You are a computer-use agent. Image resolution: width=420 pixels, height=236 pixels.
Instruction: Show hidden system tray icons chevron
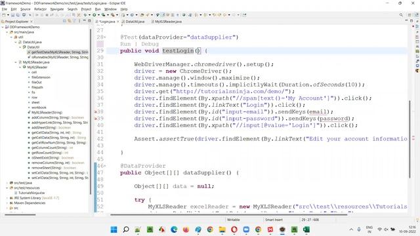[x=351, y=229]
